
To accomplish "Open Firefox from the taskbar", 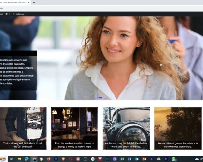I will [49, 159].
